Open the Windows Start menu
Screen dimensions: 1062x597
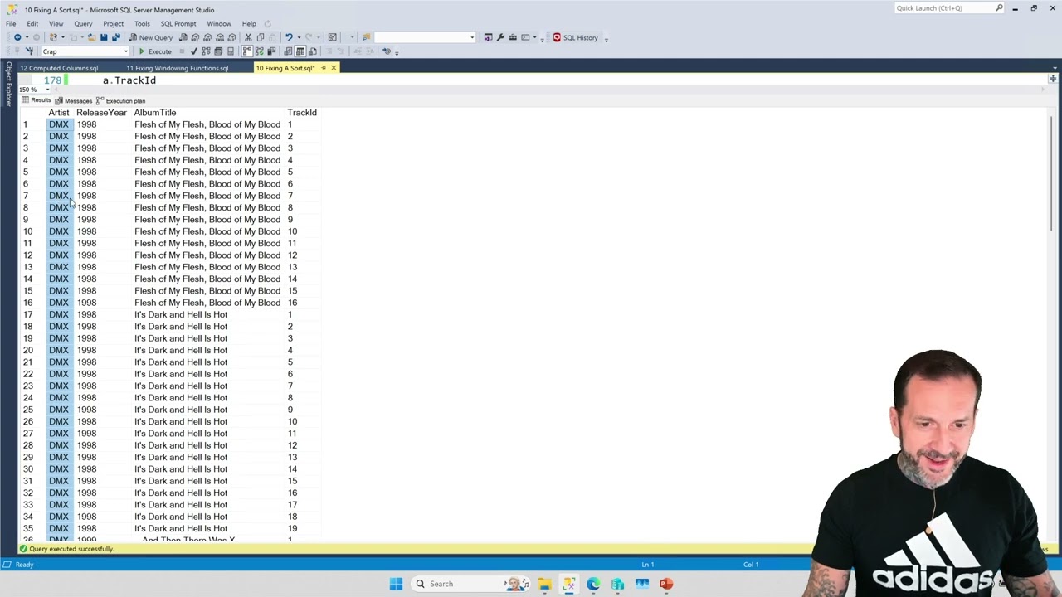(396, 584)
